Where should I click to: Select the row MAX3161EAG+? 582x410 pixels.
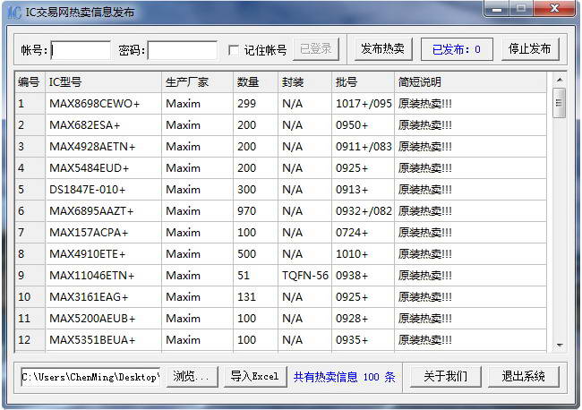281,297
